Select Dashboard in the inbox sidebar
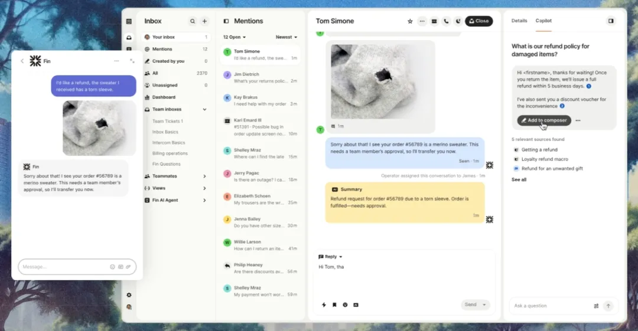 pos(164,97)
